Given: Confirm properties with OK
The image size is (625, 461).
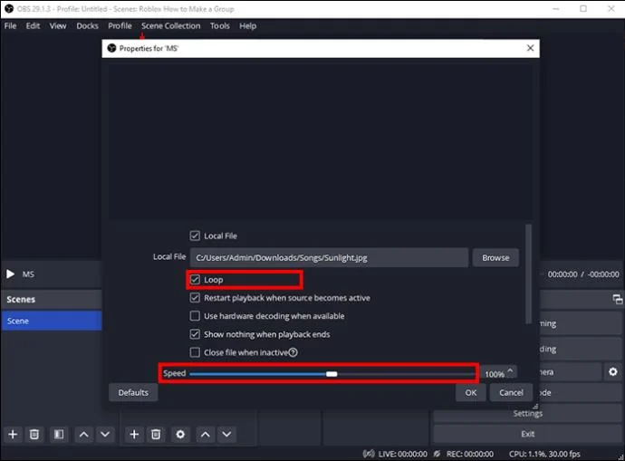Looking at the screenshot, I should tap(471, 392).
